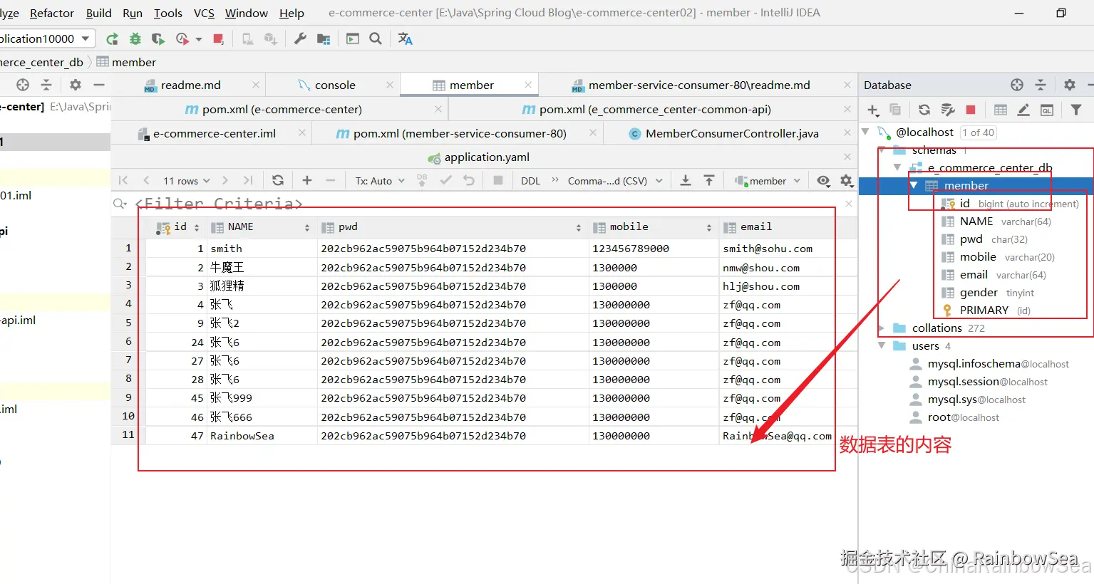Go to first page of table rows
Image resolution: width=1094 pixels, height=584 pixels.
[123, 180]
